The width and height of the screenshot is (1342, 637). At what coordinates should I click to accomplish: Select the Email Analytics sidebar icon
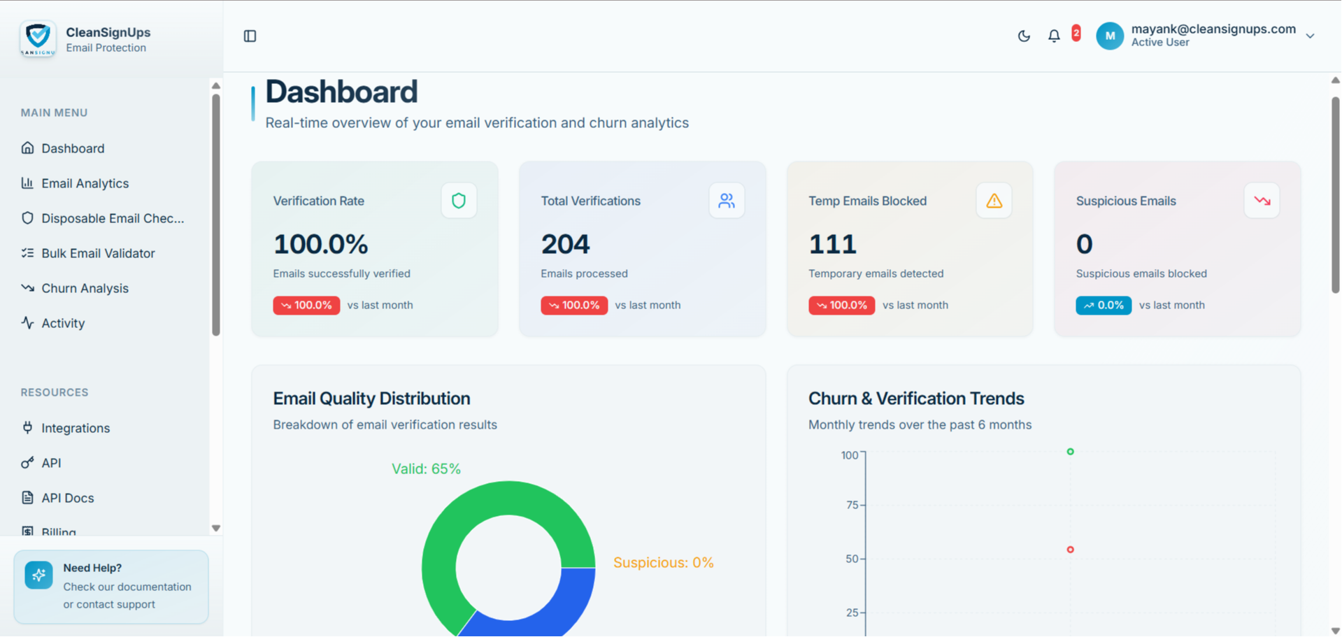click(27, 183)
